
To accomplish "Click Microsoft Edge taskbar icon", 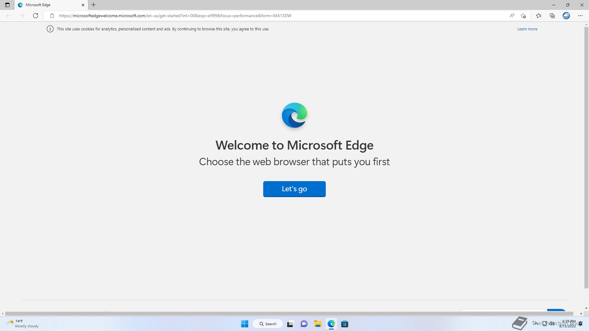I will tap(331, 324).
